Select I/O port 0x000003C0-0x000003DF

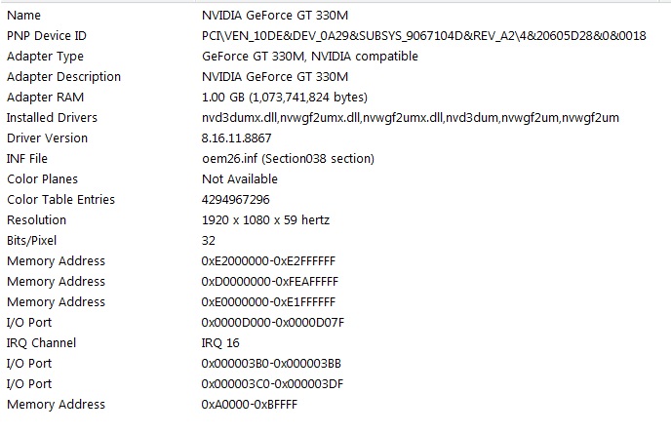point(272,384)
